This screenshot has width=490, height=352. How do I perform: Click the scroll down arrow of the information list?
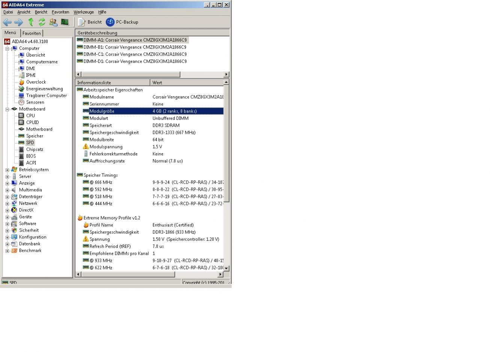(x=226, y=268)
